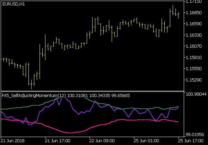
Task: Click the 1.15550 price level
Action: pos(194,69)
